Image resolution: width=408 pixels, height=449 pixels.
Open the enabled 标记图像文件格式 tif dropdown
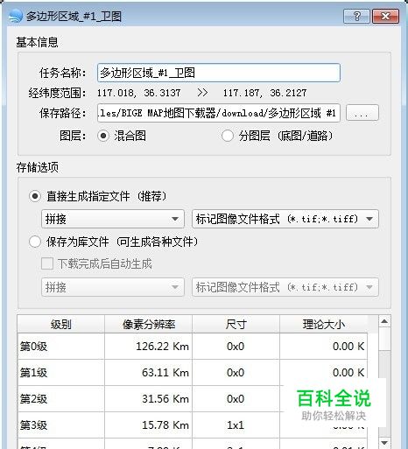pyautogui.click(x=285, y=219)
